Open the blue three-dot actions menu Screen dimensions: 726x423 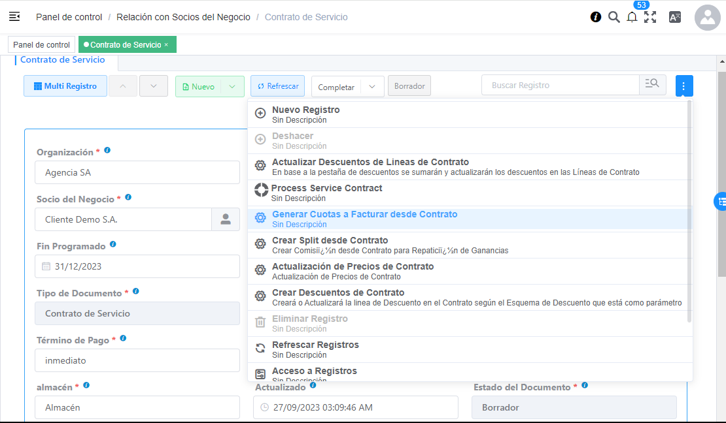click(x=684, y=86)
